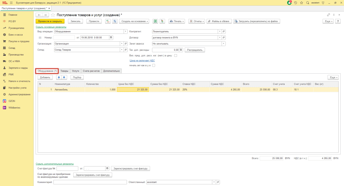344x186 pixels.
Task: Click Скрыть дополнительные реквизиты link
Action: coord(55,164)
